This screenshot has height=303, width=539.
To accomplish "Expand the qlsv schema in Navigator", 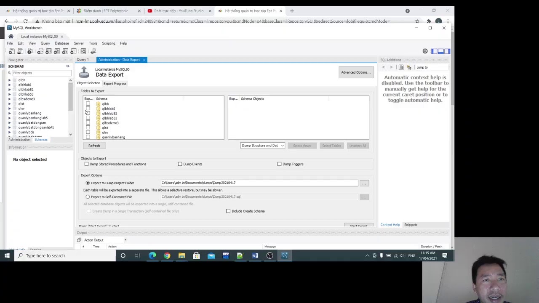I will click(10, 109).
